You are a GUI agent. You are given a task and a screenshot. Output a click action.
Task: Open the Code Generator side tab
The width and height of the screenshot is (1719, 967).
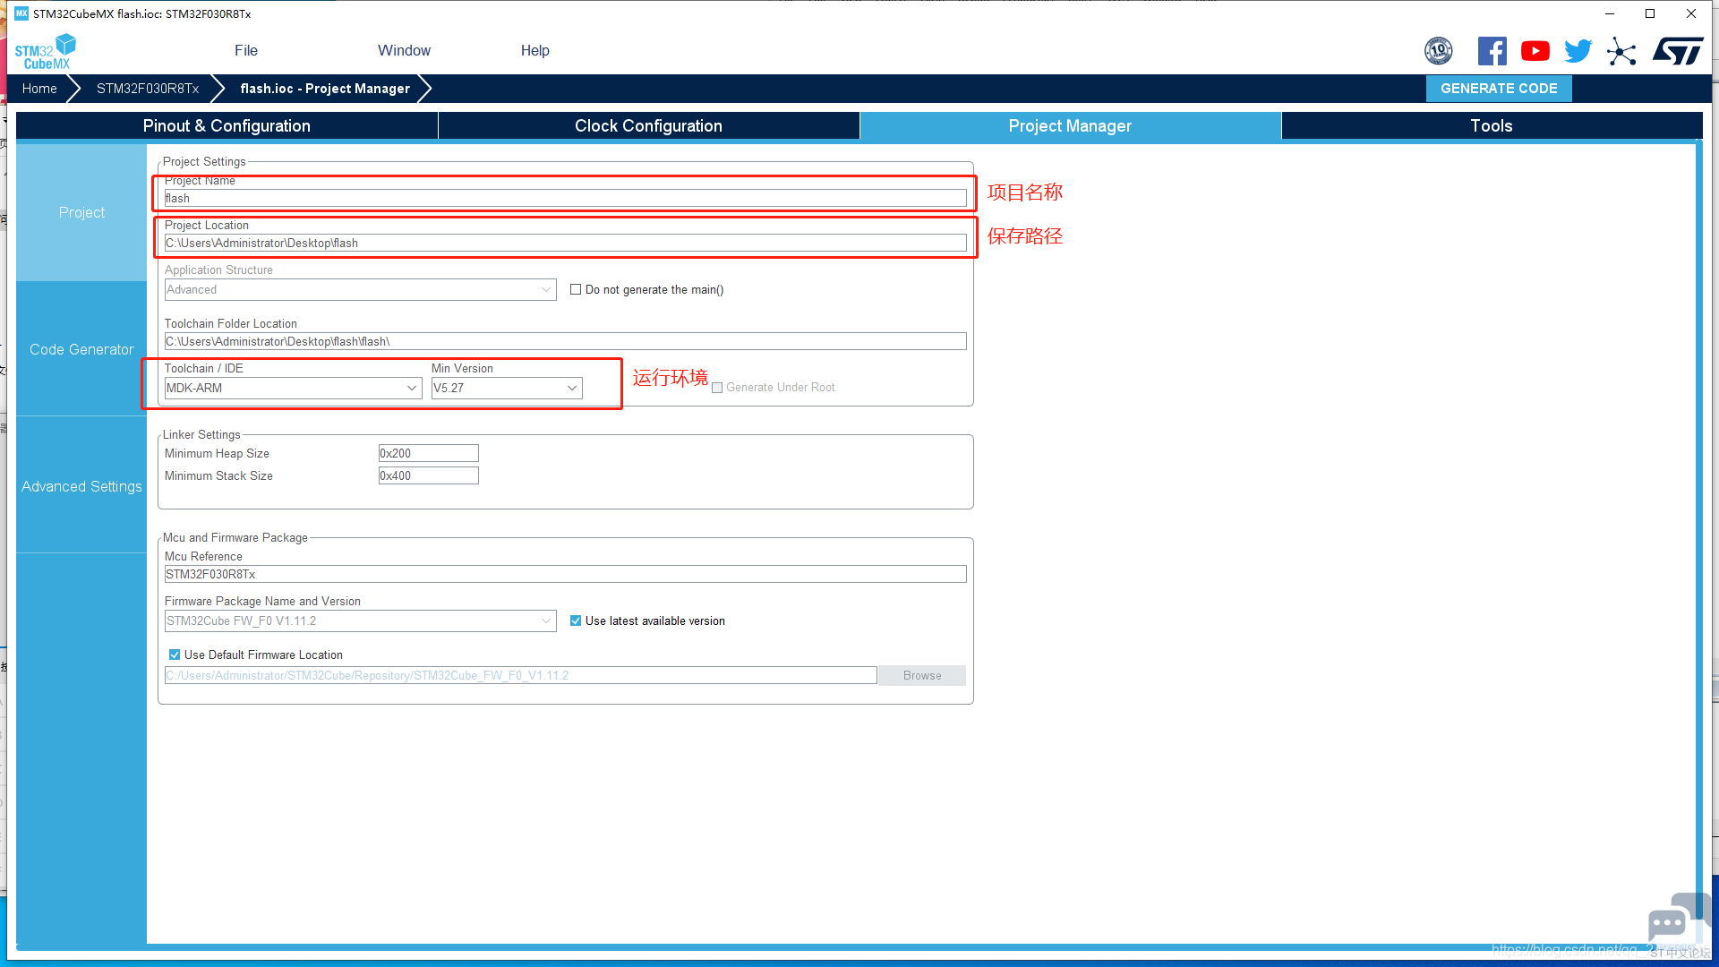[81, 349]
